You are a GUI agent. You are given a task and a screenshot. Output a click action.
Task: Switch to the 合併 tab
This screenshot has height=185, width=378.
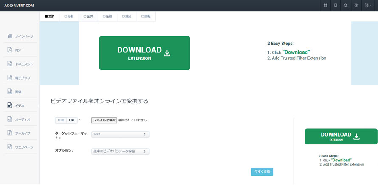coord(88,17)
